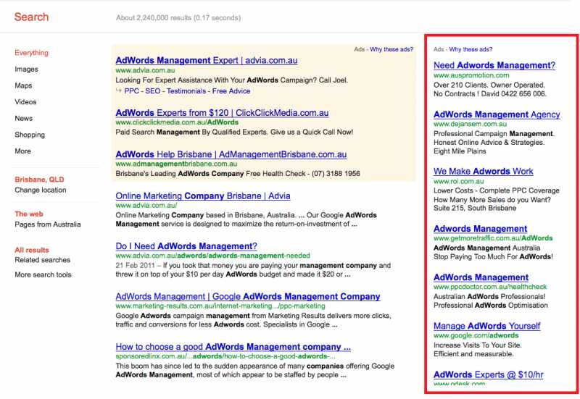Click the Search heading at top left
580x399 pixels.
tap(31, 17)
